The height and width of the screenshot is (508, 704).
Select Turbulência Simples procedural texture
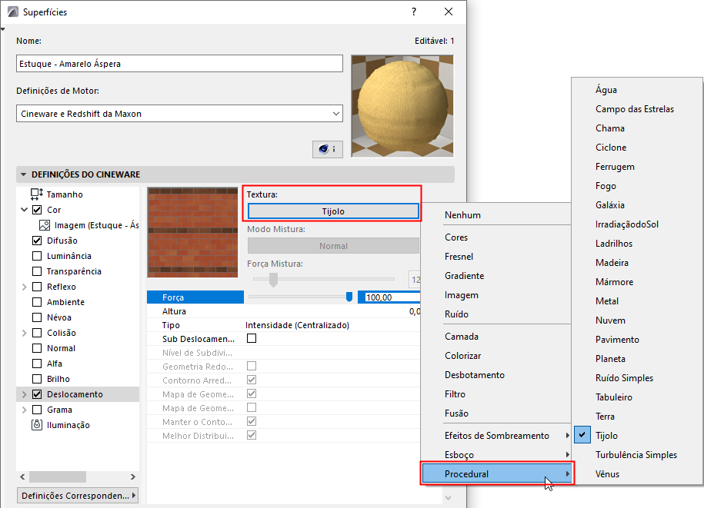coord(637,455)
